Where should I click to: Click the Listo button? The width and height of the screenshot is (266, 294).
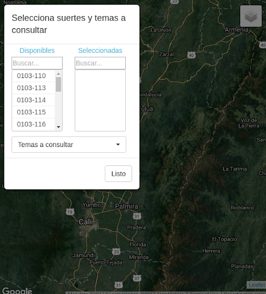pos(118,173)
